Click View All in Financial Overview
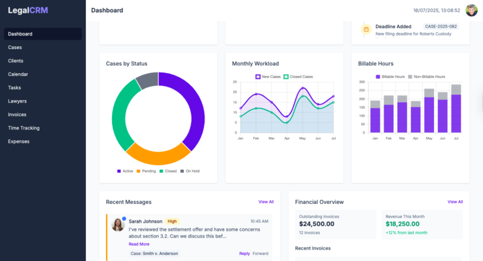 455,202
